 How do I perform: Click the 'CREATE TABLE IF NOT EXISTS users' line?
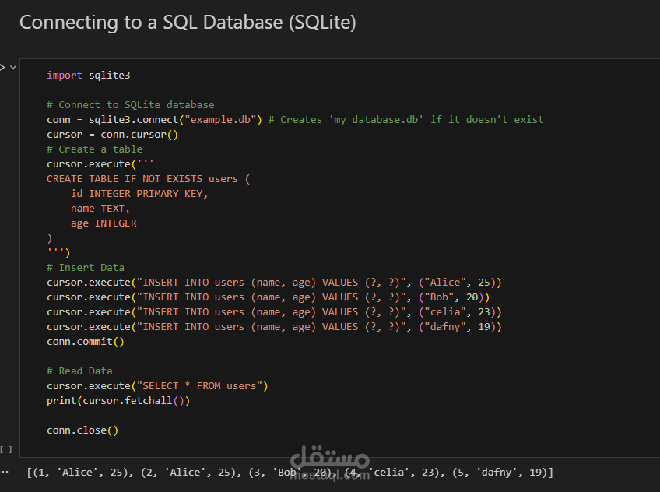pos(148,179)
